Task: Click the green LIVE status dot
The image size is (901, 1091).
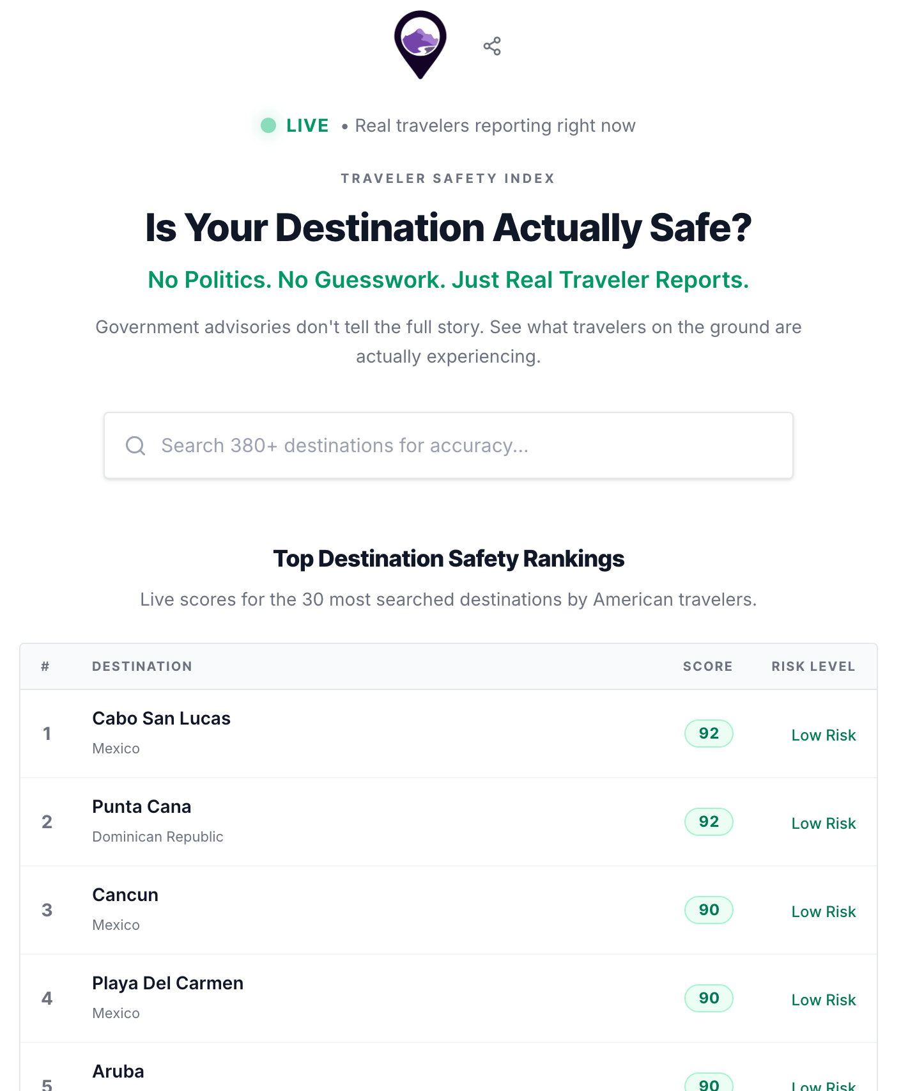Action: (268, 125)
